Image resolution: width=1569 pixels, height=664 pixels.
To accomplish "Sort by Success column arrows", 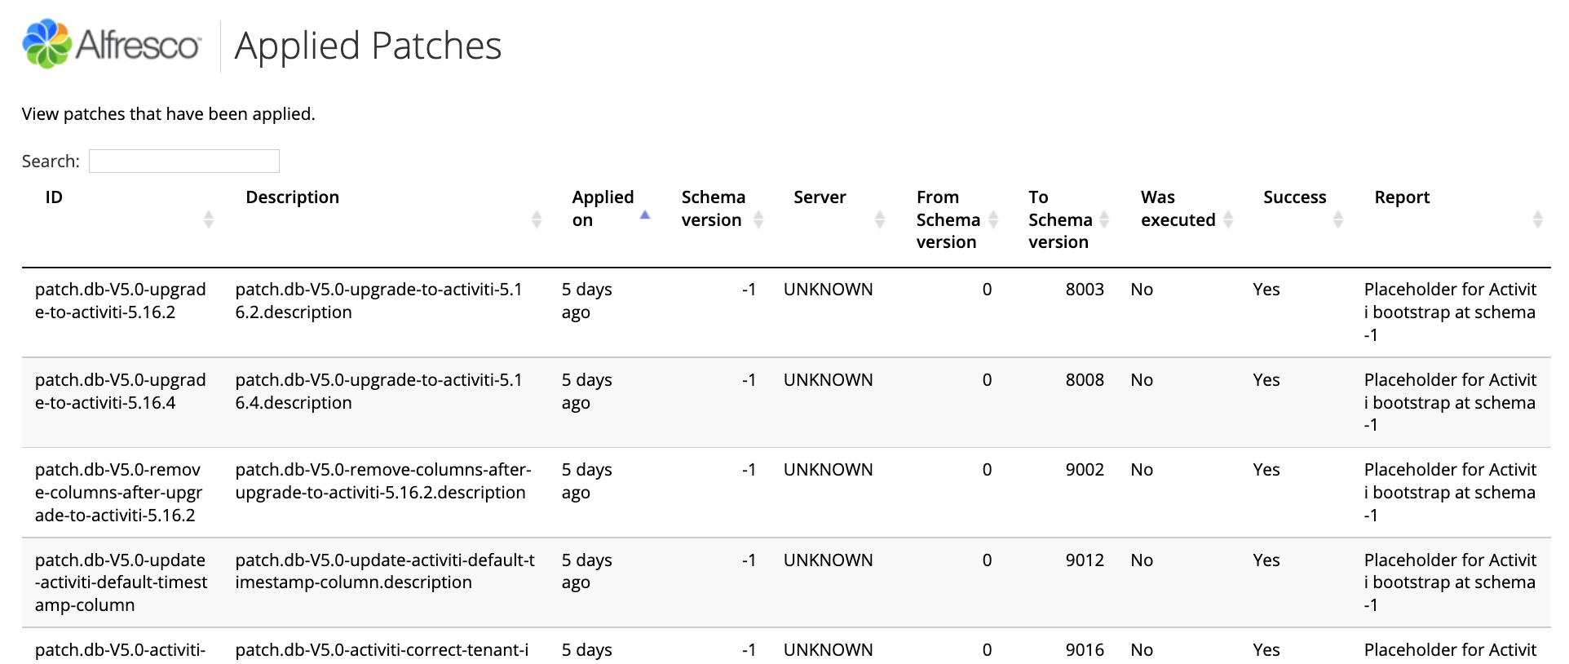I will pos(1338,219).
